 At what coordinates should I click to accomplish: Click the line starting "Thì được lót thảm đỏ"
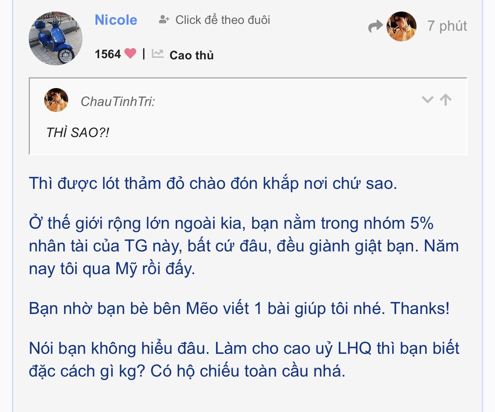pos(213,183)
